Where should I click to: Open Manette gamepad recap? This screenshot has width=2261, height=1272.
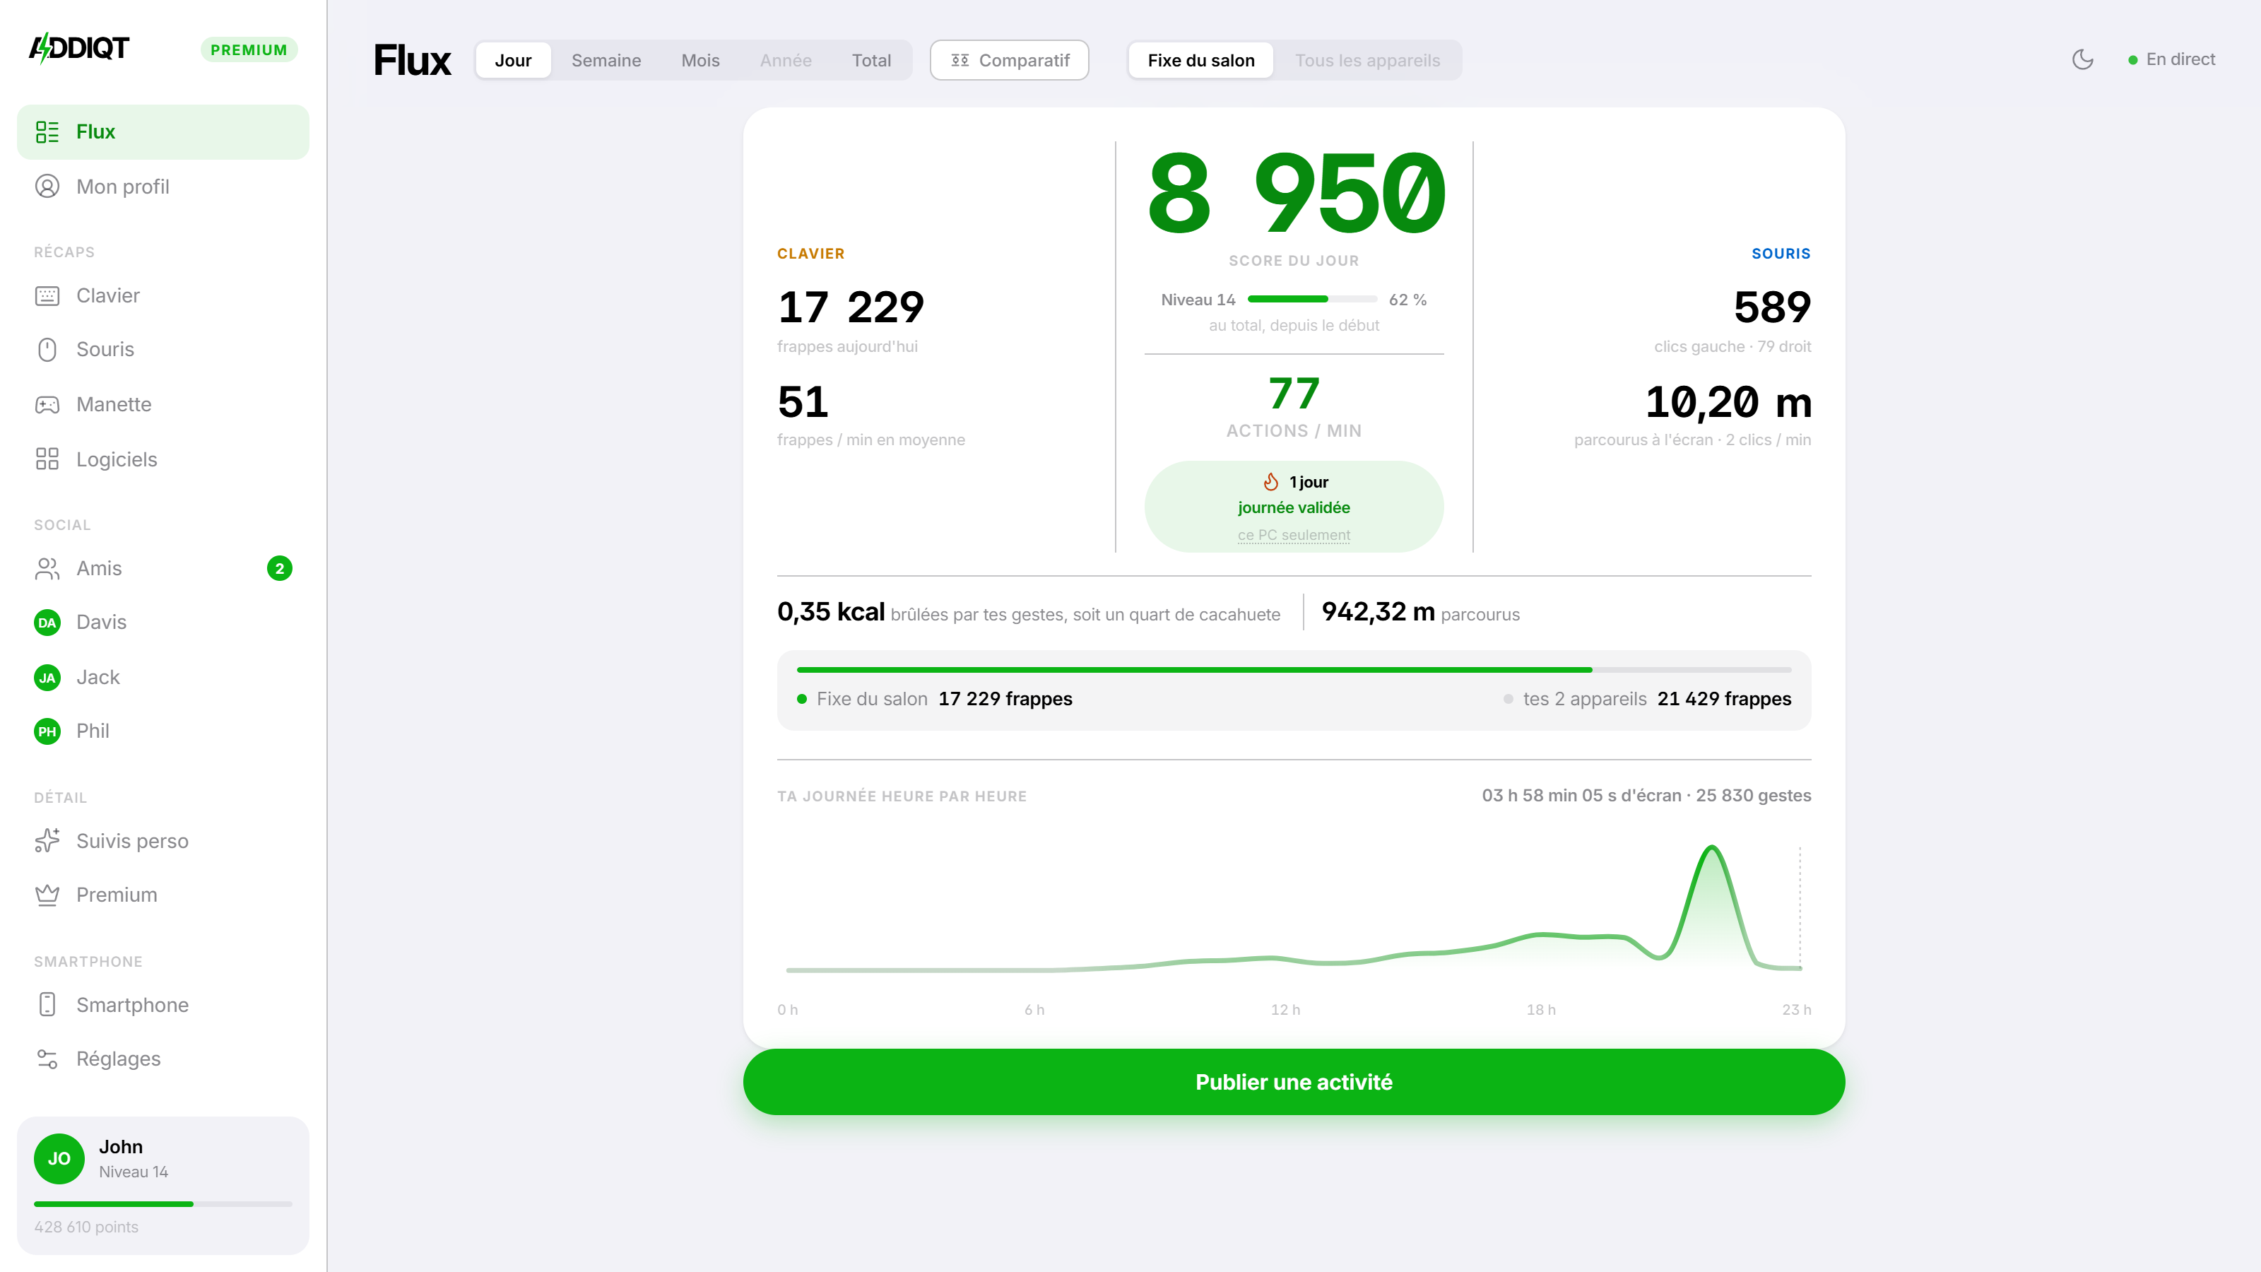163,405
